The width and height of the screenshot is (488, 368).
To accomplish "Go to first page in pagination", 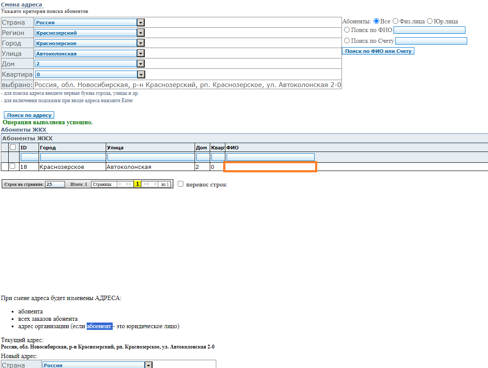I will 120,184.
